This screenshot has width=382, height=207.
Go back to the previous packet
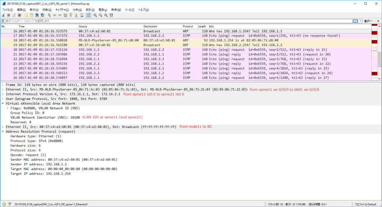(x=54, y=15)
